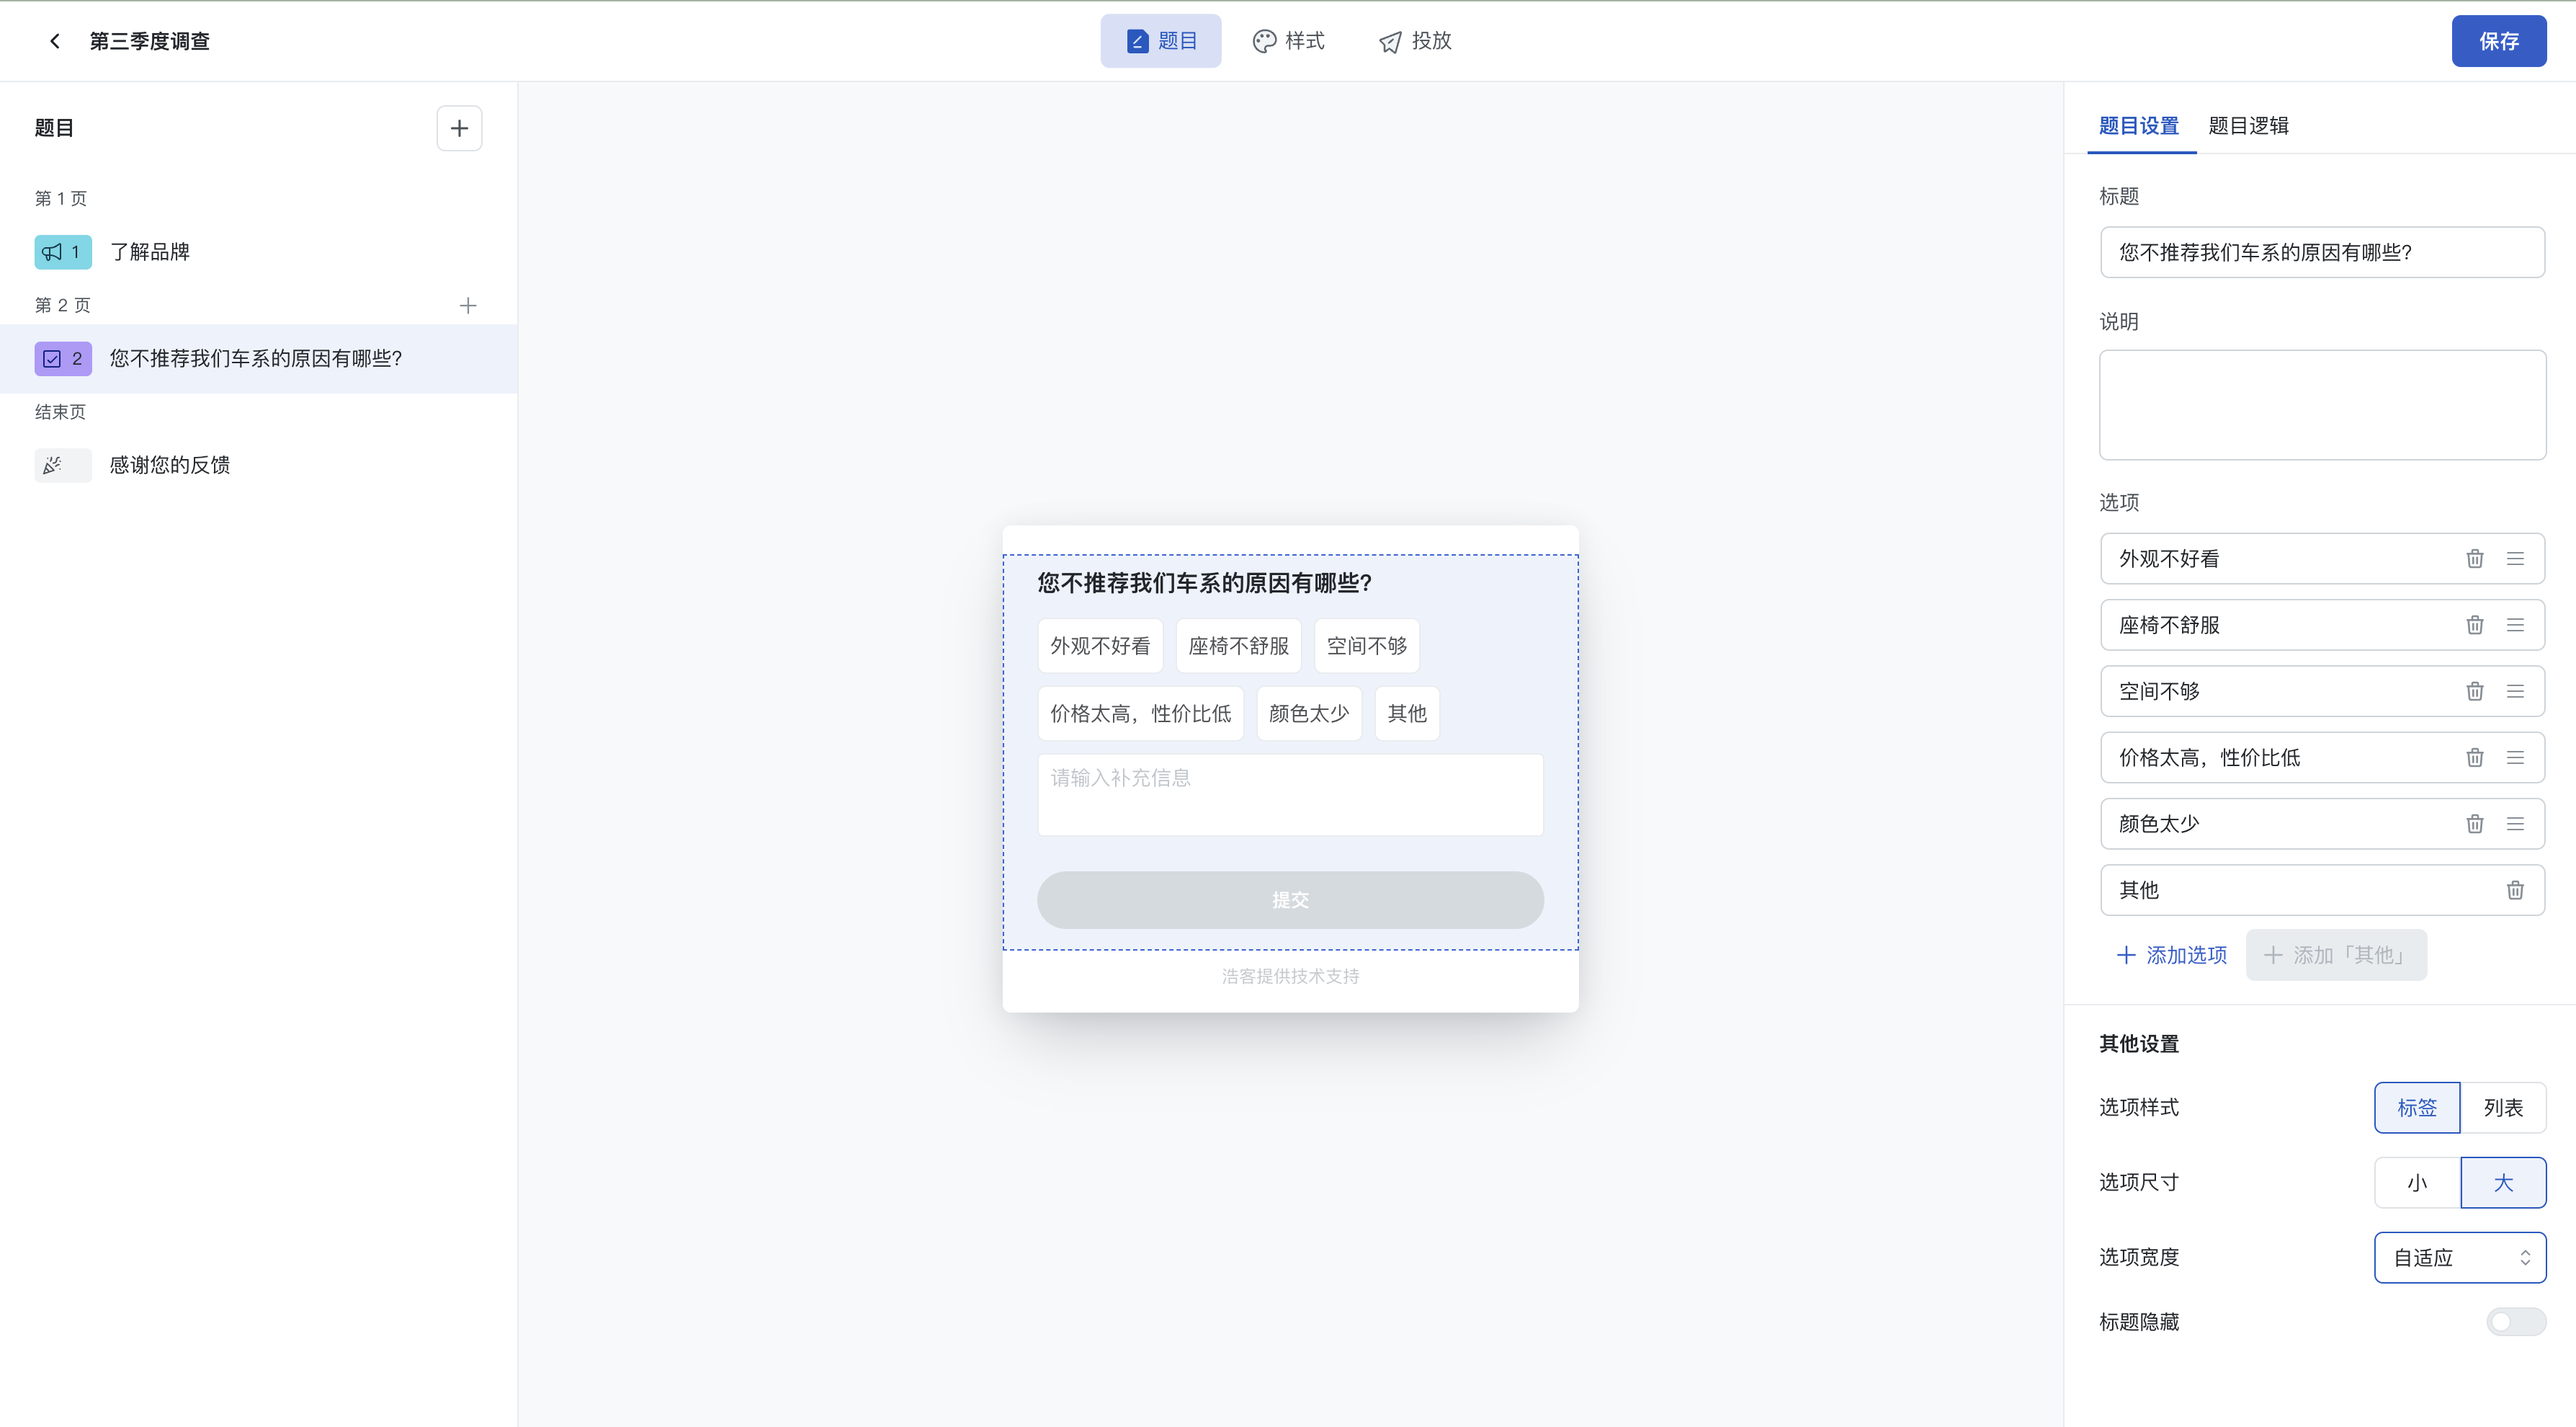Select the 座椅不舒服 tag in preview

pos(1238,646)
